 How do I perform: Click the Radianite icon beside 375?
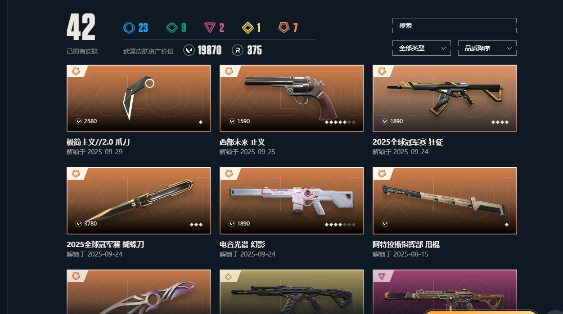coord(238,50)
